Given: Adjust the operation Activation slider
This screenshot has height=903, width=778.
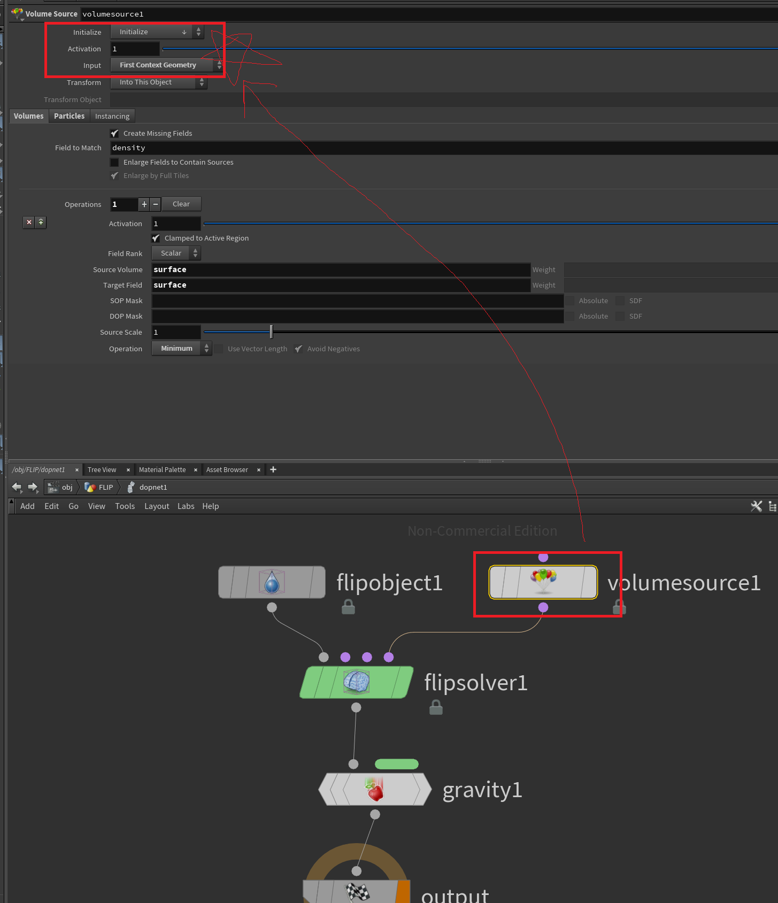Looking at the screenshot, I should [491, 223].
